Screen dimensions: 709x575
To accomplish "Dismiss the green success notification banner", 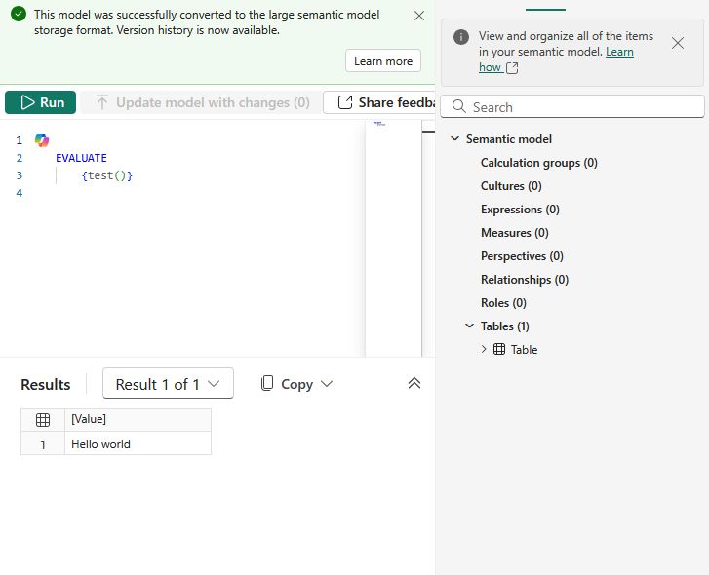I will 419,16.
